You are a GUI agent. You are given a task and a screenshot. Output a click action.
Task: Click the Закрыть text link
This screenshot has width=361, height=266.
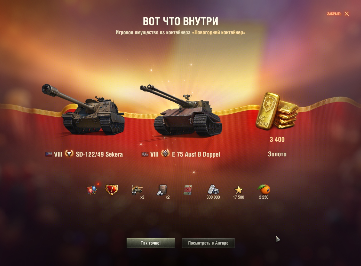334,14
